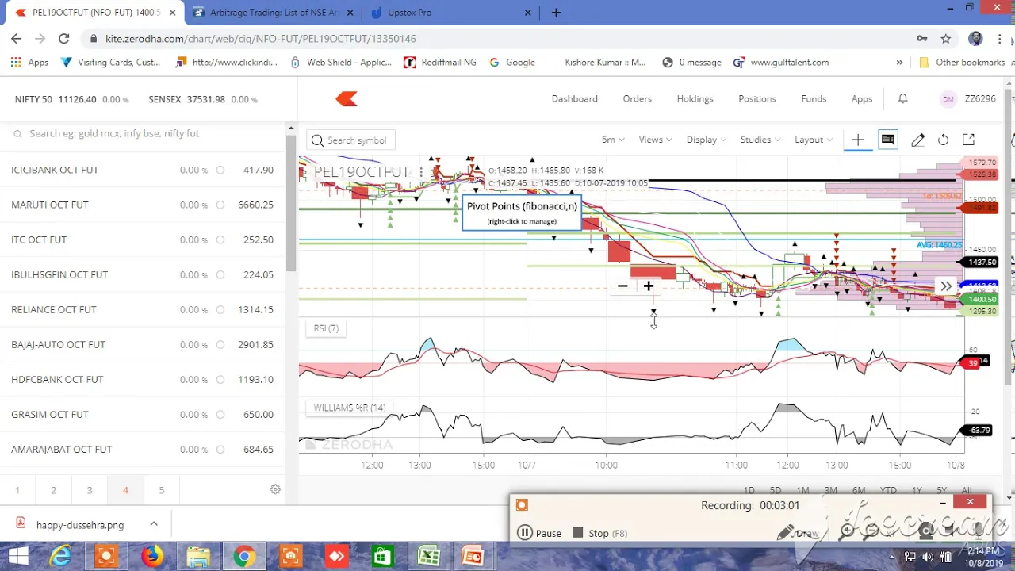Select marketwatch page 5
The width and height of the screenshot is (1015, 571).
(161, 490)
